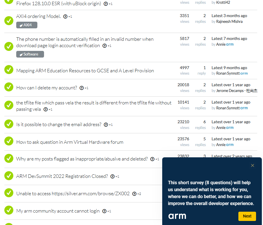263x225 pixels.
Task: Click checkmark beside My arm community account cannot login
Action: coord(9,210)
